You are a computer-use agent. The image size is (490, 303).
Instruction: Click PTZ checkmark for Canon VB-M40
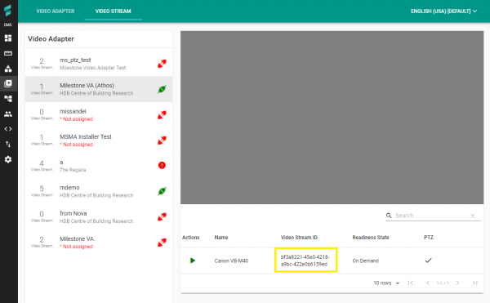coord(429,261)
